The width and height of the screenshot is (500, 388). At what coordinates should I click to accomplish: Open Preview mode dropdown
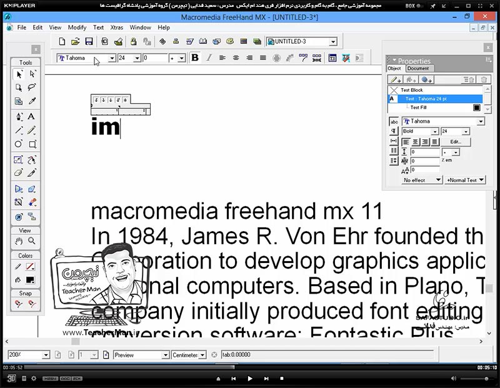(165, 355)
